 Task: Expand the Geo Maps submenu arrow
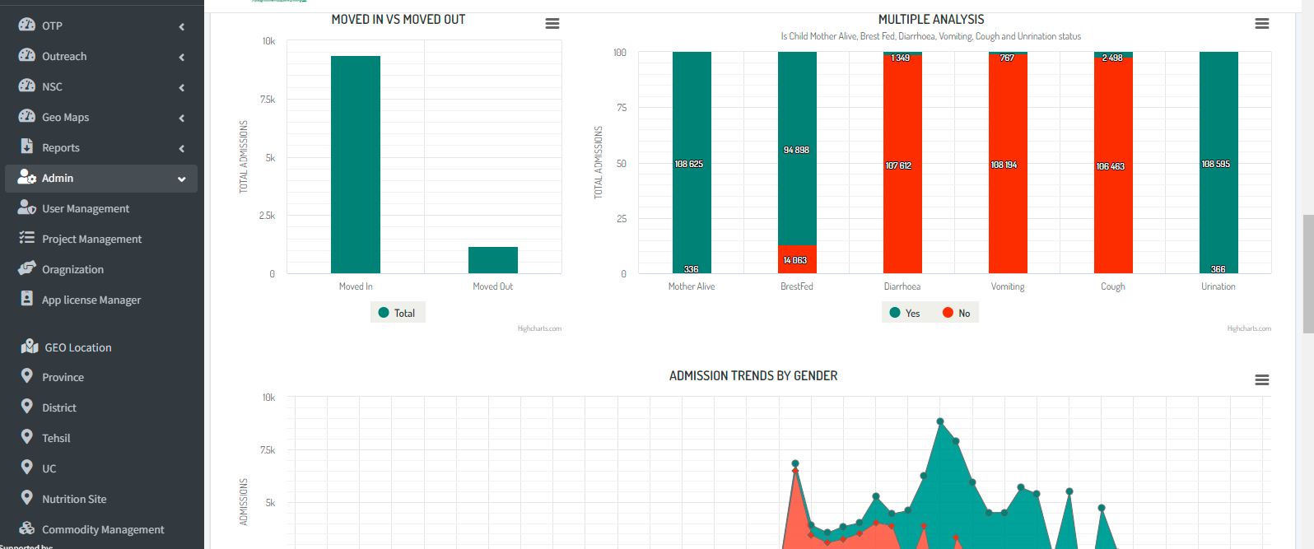point(181,118)
